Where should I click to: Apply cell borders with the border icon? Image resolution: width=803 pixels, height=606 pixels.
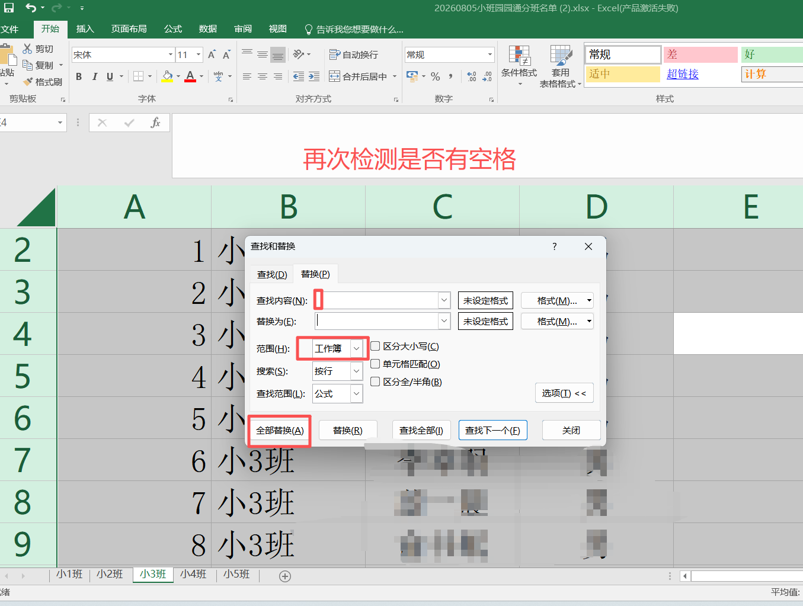(138, 76)
